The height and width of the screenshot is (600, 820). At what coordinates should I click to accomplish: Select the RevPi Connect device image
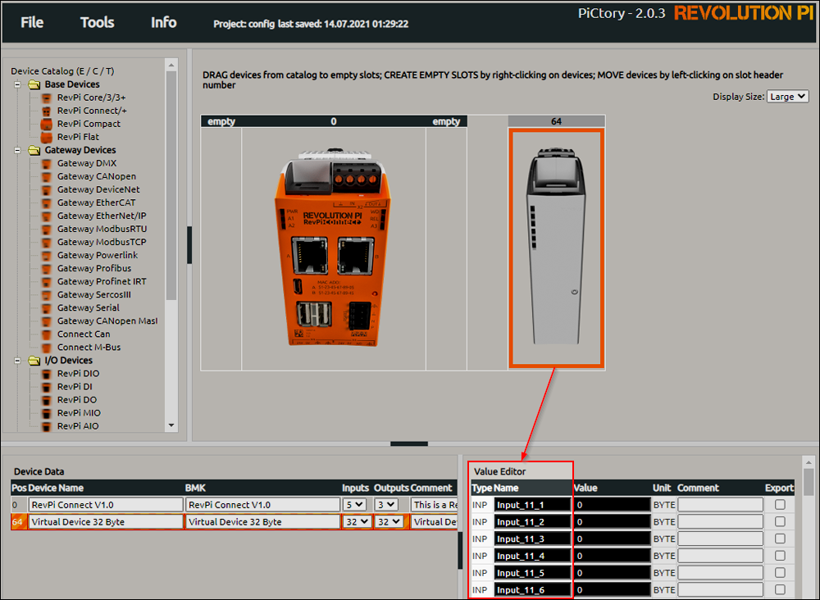[334, 246]
